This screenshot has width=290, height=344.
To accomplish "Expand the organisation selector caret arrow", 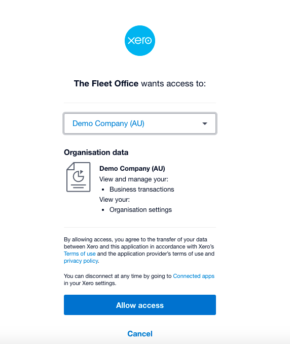I will click(x=205, y=123).
